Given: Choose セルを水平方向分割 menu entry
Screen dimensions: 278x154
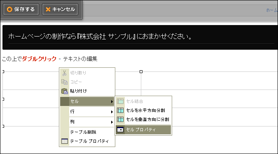Looking at the screenshot, I should 143,110.
